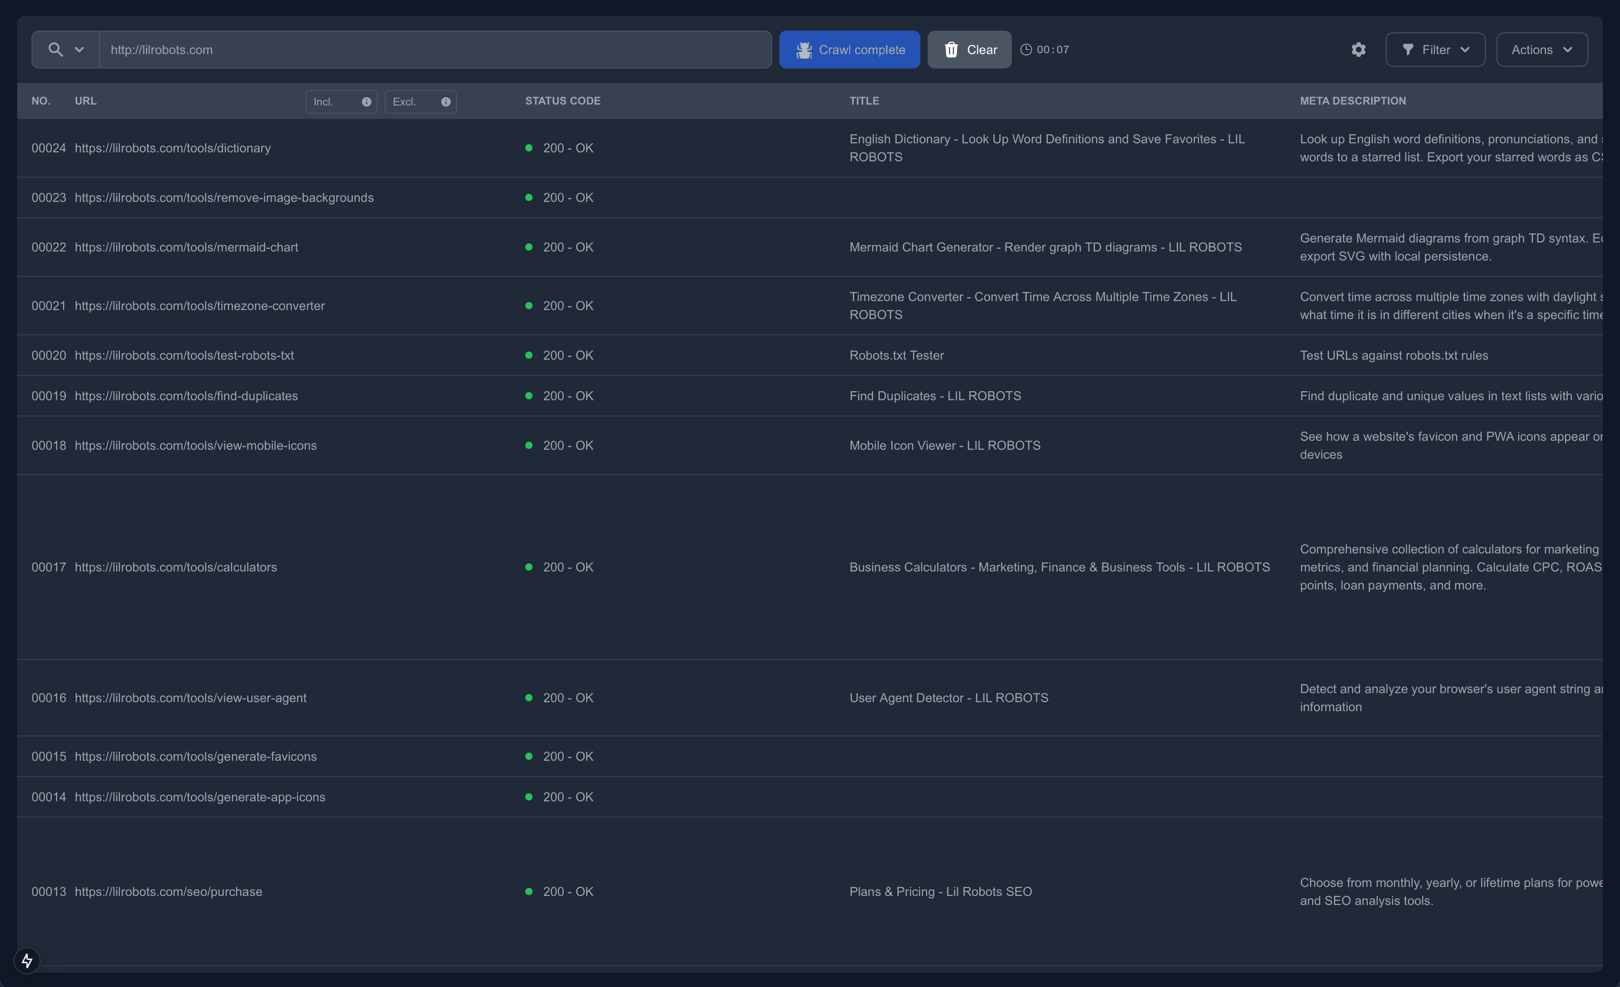This screenshot has height=987, width=1620.
Task: Click inside the http://lilrobots.com address field
Action: point(434,49)
